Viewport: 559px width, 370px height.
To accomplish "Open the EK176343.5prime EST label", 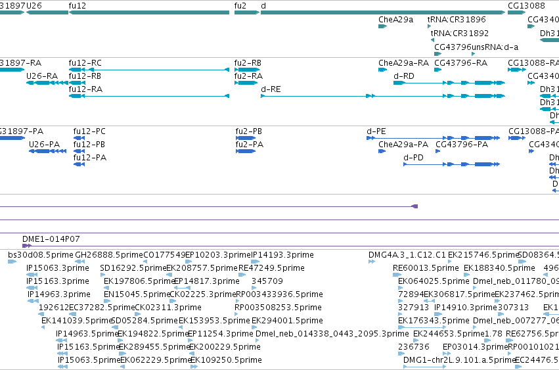I will (434, 321).
